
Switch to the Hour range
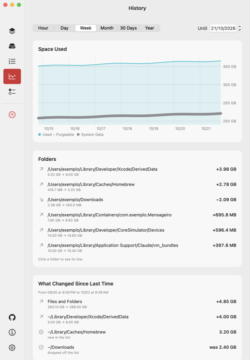(43, 28)
